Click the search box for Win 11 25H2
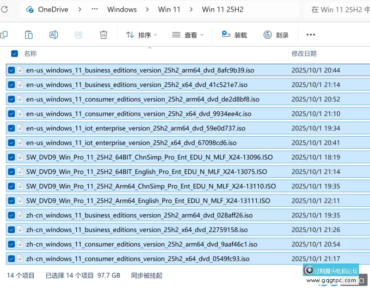The image size is (370, 289). coord(340,9)
